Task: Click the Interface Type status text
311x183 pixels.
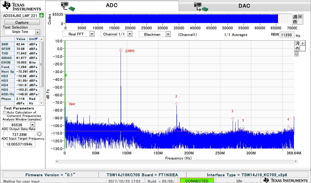Action: point(247,175)
